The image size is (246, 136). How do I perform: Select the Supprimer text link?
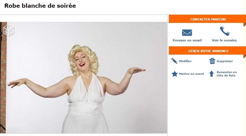[225, 61]
